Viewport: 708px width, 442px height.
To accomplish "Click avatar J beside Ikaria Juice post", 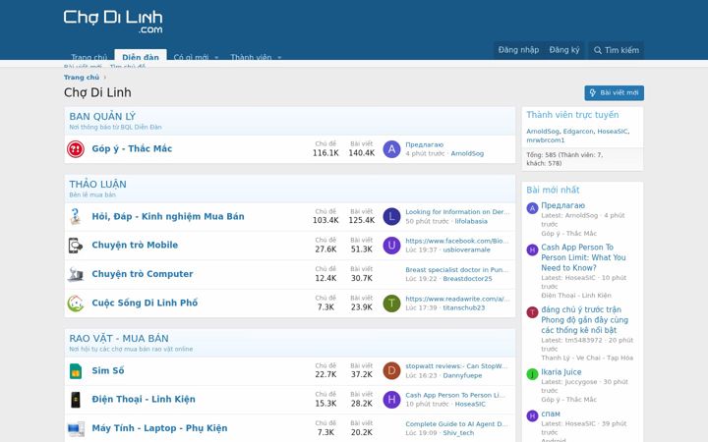I will (x=532, y=374).
